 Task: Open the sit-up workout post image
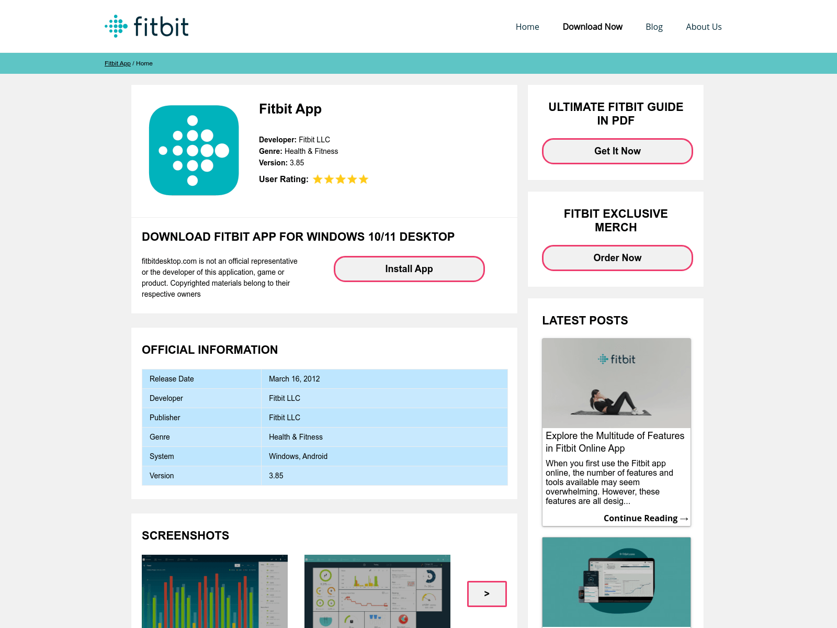[616, 383]
